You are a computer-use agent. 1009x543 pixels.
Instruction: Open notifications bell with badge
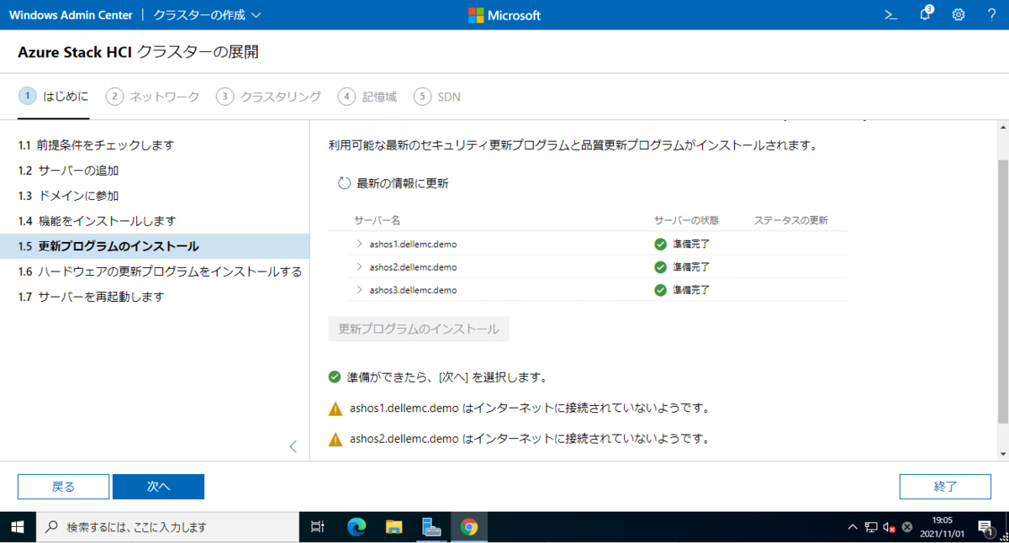point(926,14)
